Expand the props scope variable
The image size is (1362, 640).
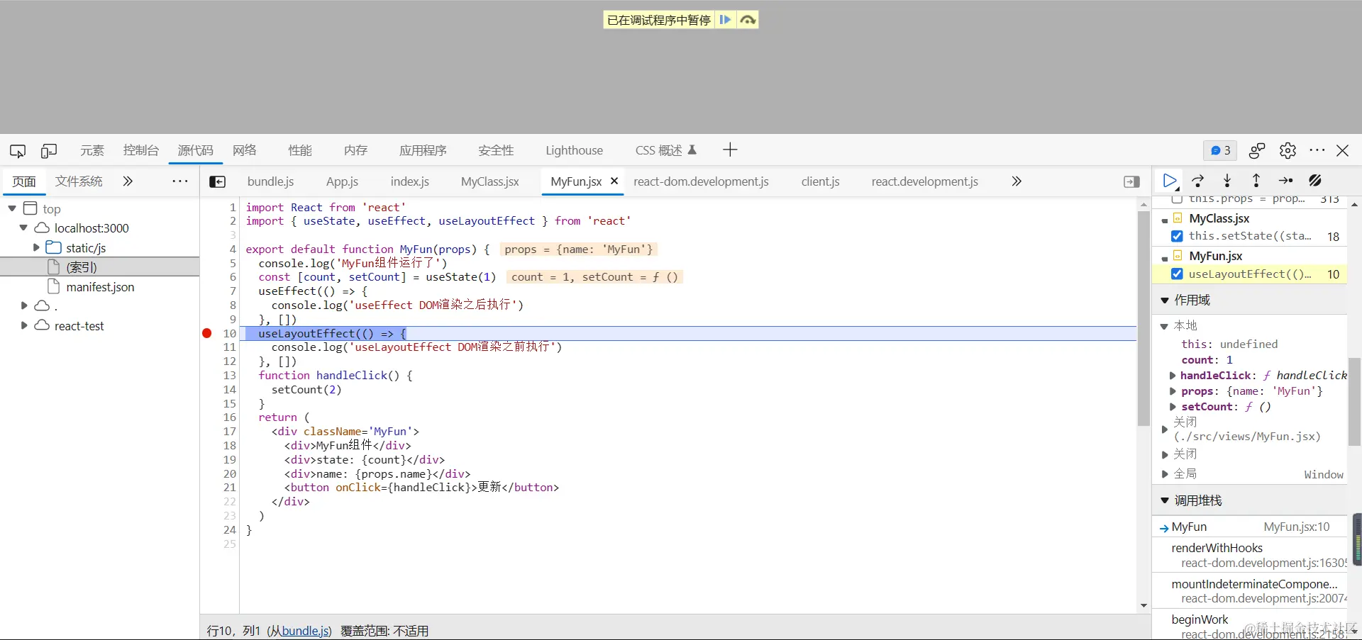pos(1173,391)
